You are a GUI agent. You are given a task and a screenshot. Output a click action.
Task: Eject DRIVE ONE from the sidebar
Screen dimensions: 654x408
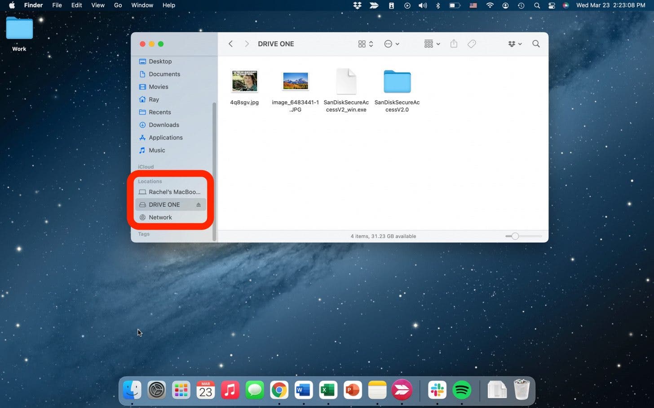(x=198, y=205)
